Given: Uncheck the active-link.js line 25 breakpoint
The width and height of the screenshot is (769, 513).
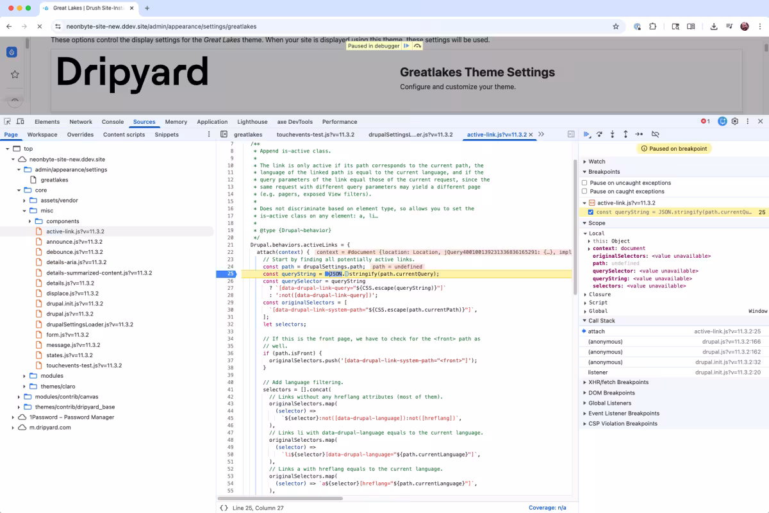Looking at the screenshot, I should tap(591, 212).
